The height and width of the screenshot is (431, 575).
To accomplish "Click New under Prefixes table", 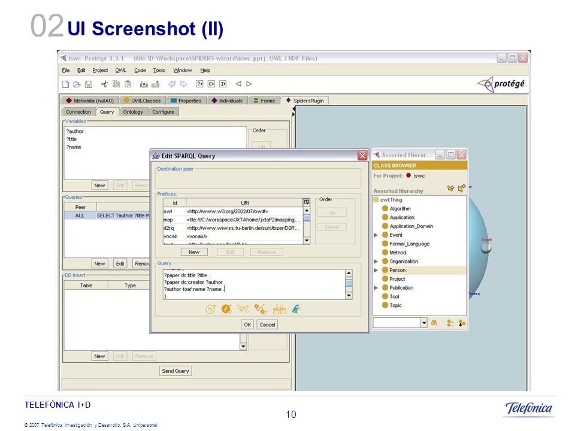I will 194,252.
